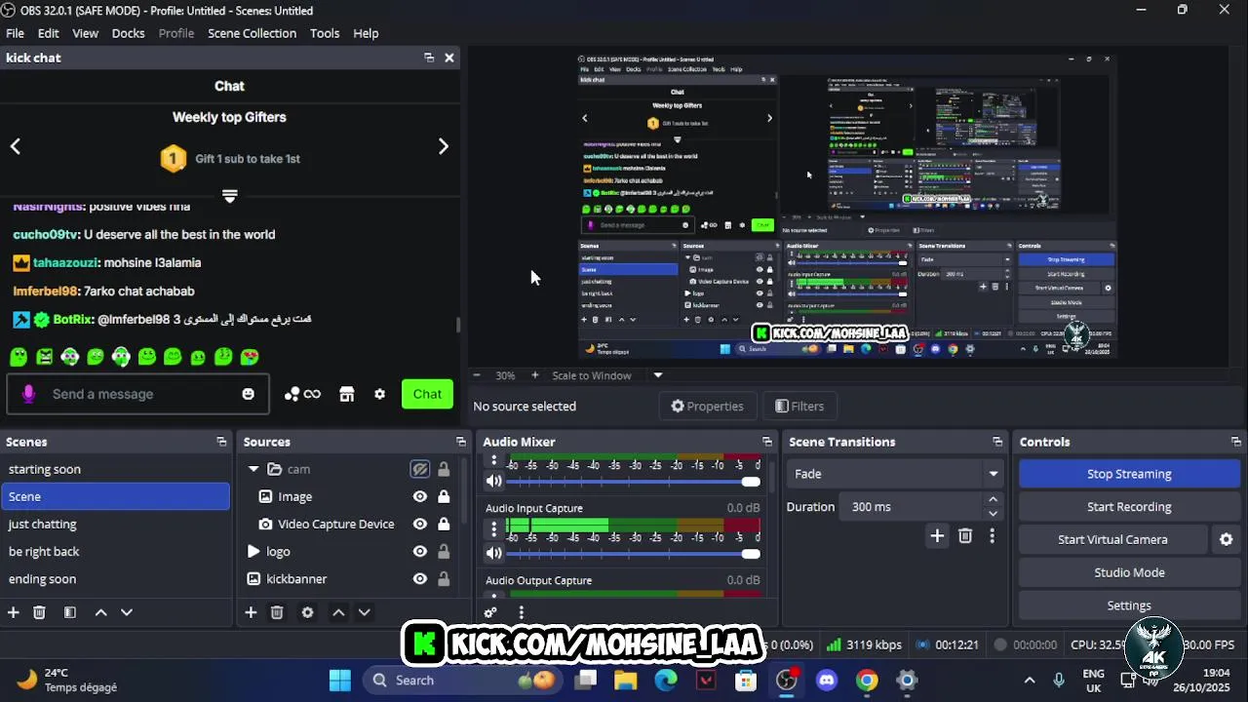This screenshot has width=1248, height=702.
Task: Toggle lock on logo source
Action: coord(444,551)
